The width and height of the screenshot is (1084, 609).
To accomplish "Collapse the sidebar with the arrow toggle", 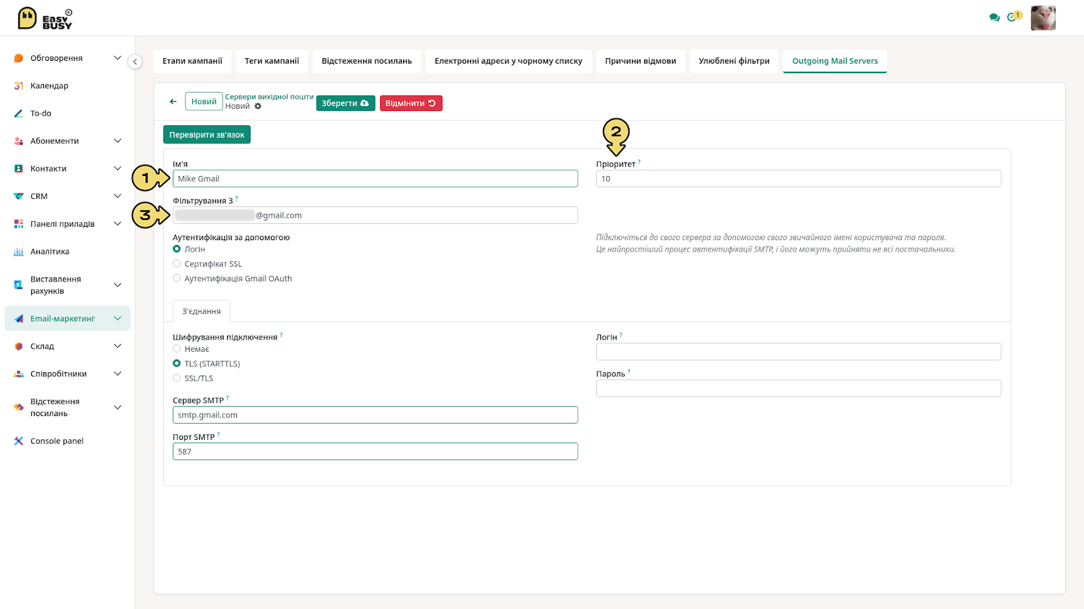I will [135, 62].
